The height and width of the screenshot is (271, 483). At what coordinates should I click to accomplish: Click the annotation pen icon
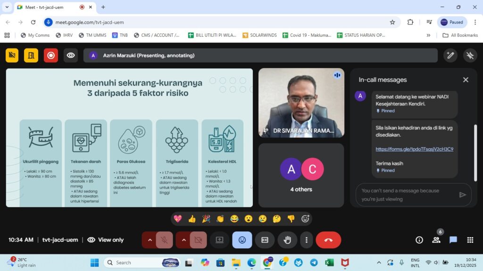[x=450, y=56]
